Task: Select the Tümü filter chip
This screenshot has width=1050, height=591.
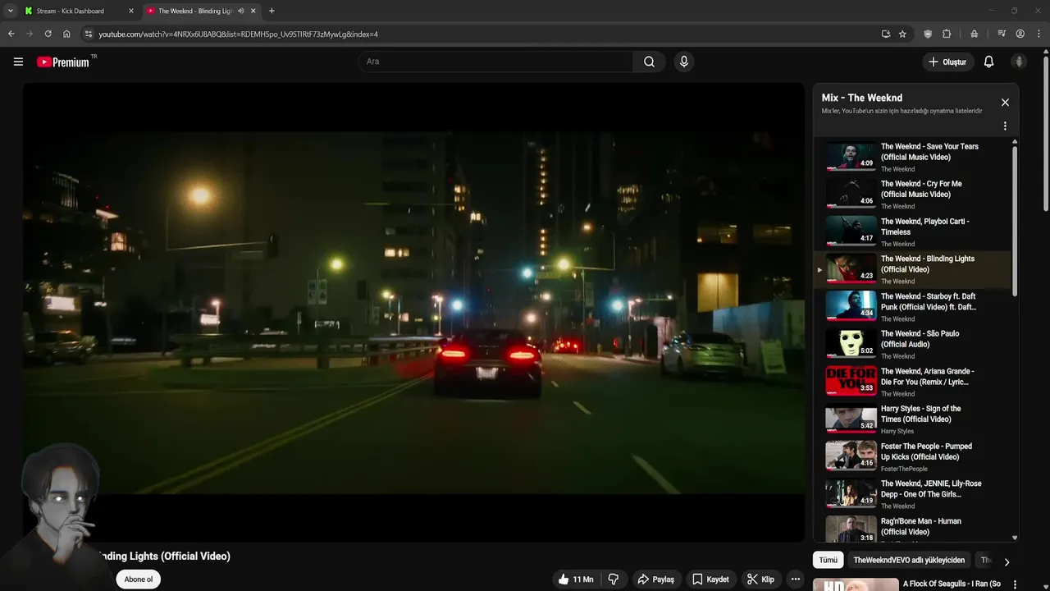Action: click(829, 560)
